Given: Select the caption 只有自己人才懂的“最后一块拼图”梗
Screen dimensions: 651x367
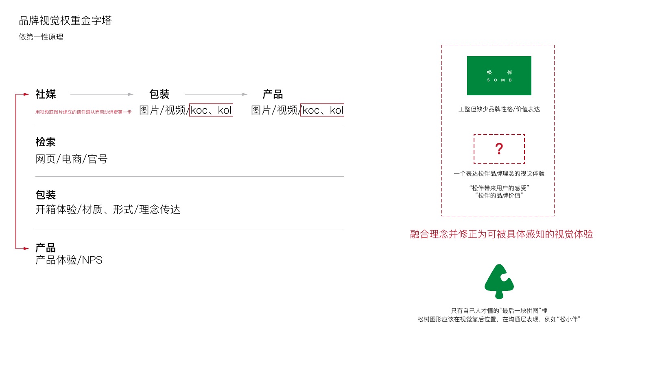Looking at the screenshot, I should [499, 311].
